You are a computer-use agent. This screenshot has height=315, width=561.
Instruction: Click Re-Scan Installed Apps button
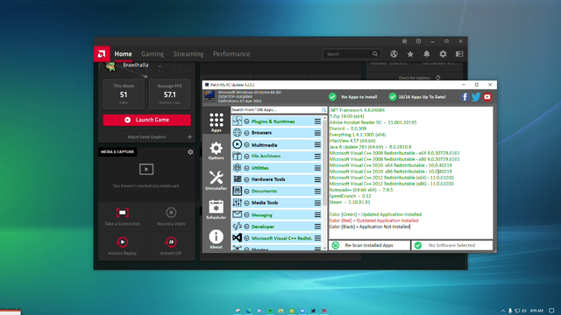(369, 245)
